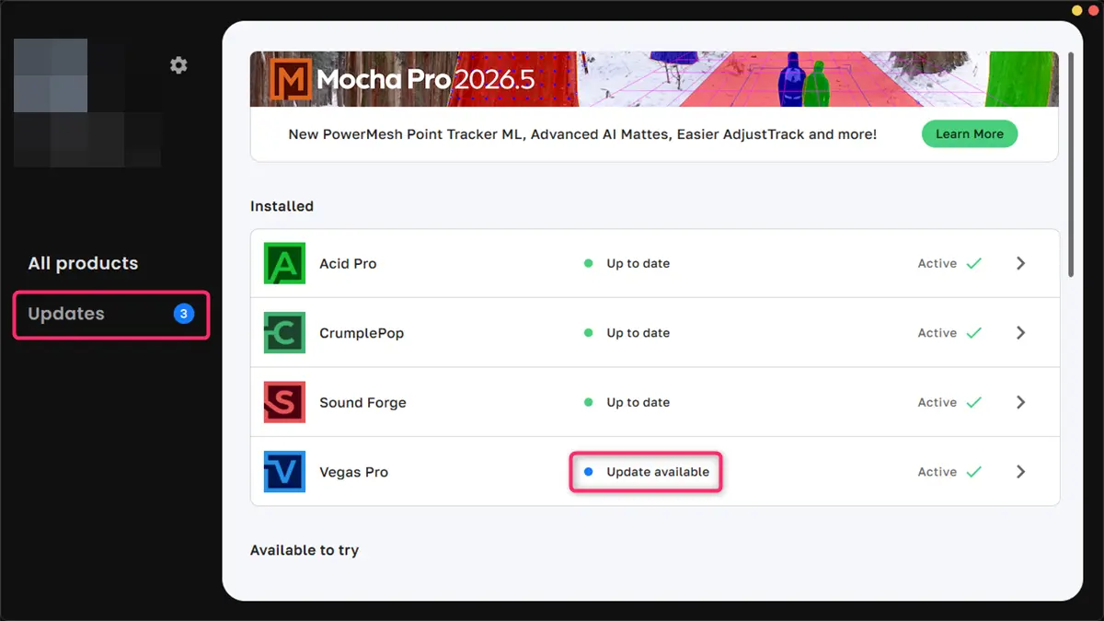Click the Active label for CrumplePop
This screenshot has width=1104, height=621.
[x=937, y=333]
